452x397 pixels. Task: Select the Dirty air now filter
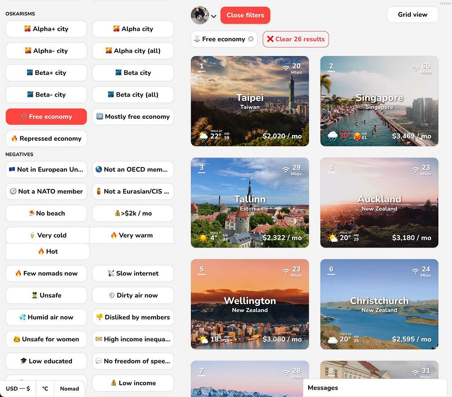tap(133, 295)
